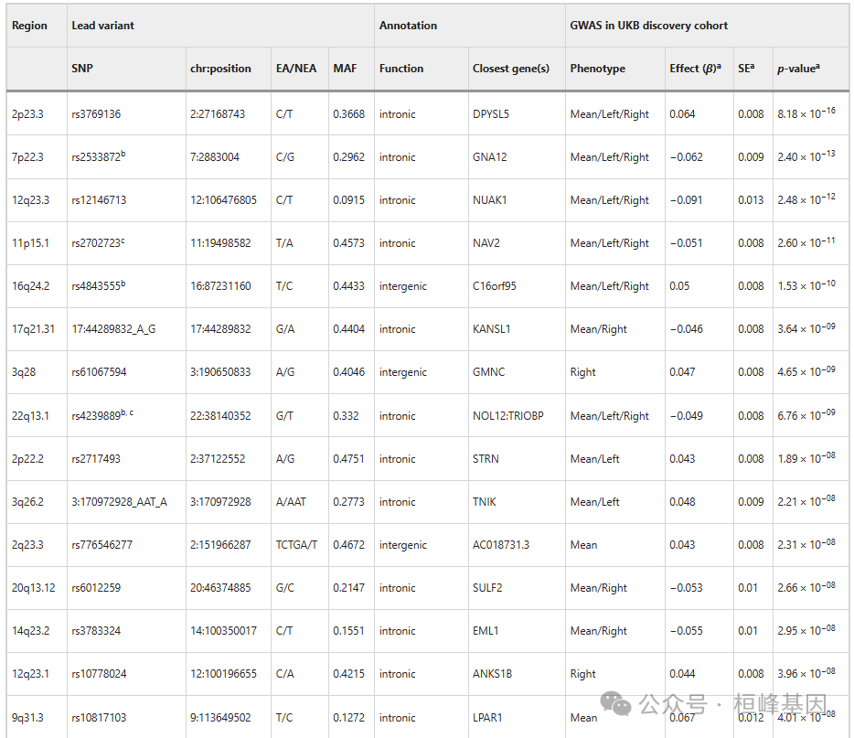Image resolution: width=854 pixels, height=738 pixels.
Task: Click gene name DPYSL5
Action: 491,113
